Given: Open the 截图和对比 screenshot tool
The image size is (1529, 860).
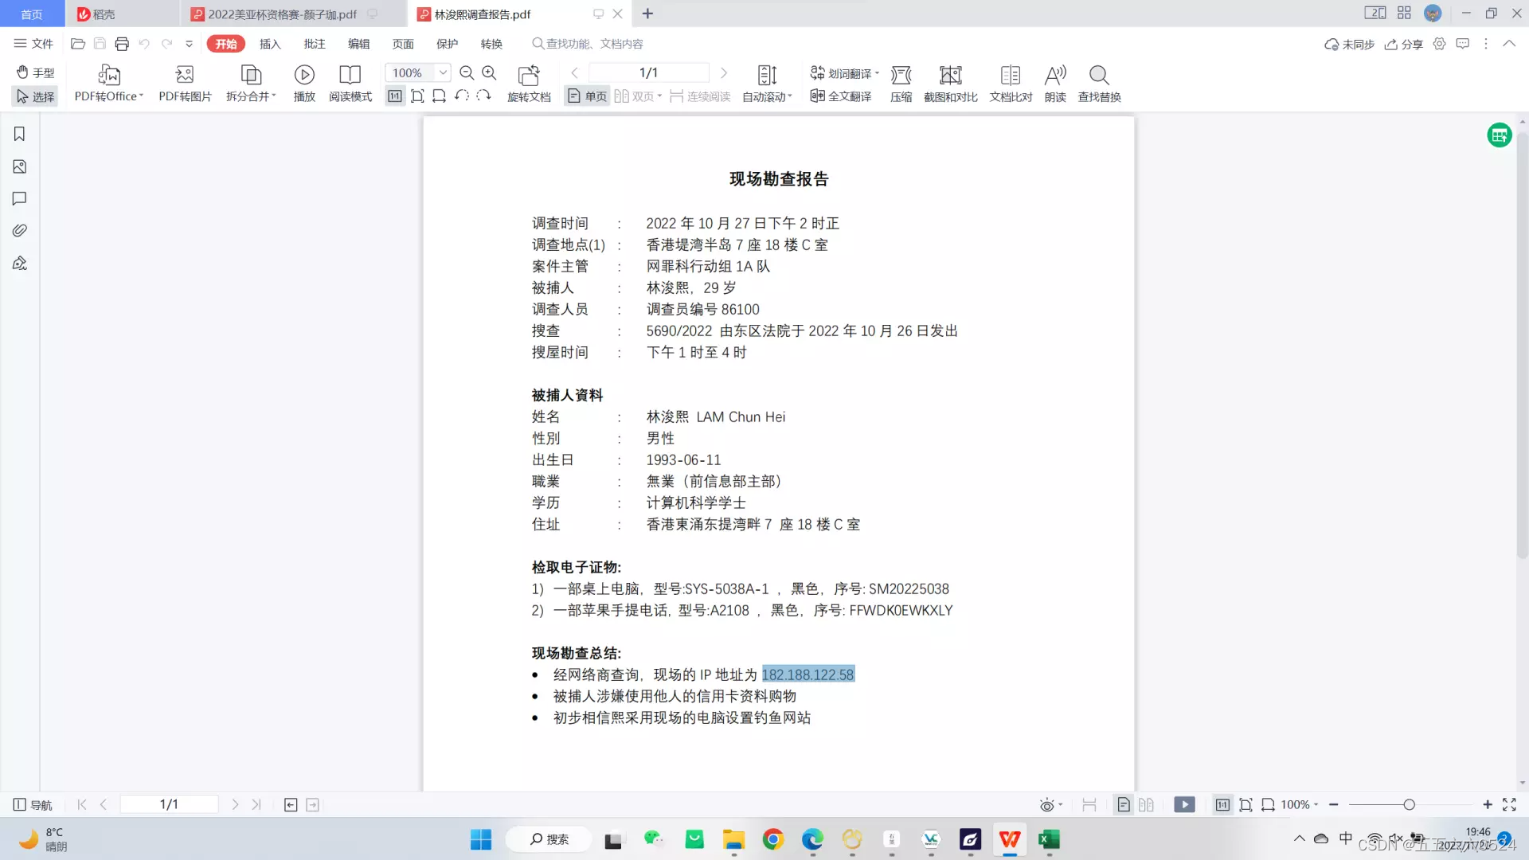Looking at the screenshot, I should click(950, 76).
